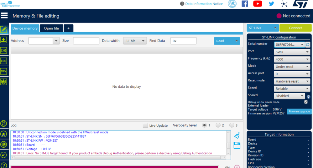This screenshot has height=168, width=313.
Task: Click the Address input field
Action: coord(40,41)
